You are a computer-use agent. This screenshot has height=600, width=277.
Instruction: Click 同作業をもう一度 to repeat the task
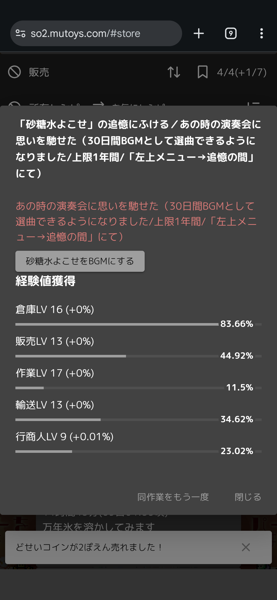click(x=173, y=497)
